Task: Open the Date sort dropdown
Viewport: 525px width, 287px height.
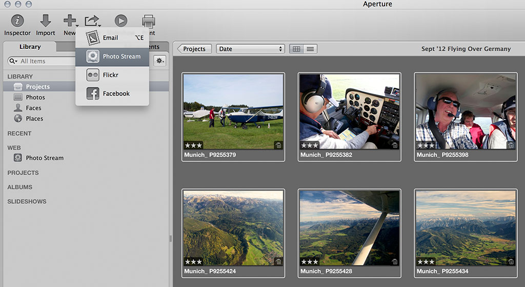Action: click(x=250, y=49)
